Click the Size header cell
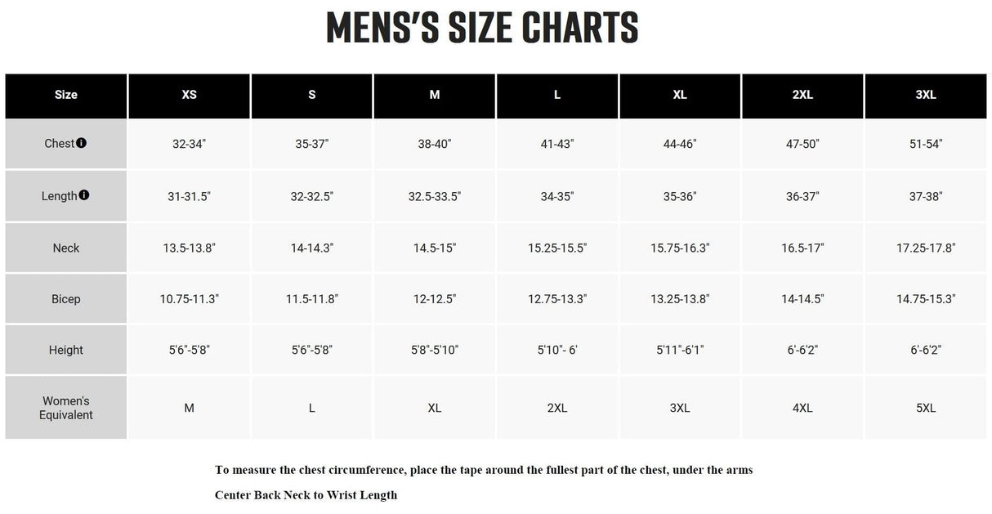This screenshot has width=992, height=514. click(x=66, y=95)
